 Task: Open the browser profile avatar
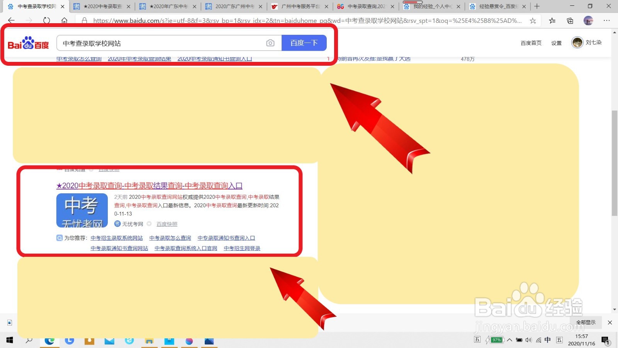coord(588,21)
